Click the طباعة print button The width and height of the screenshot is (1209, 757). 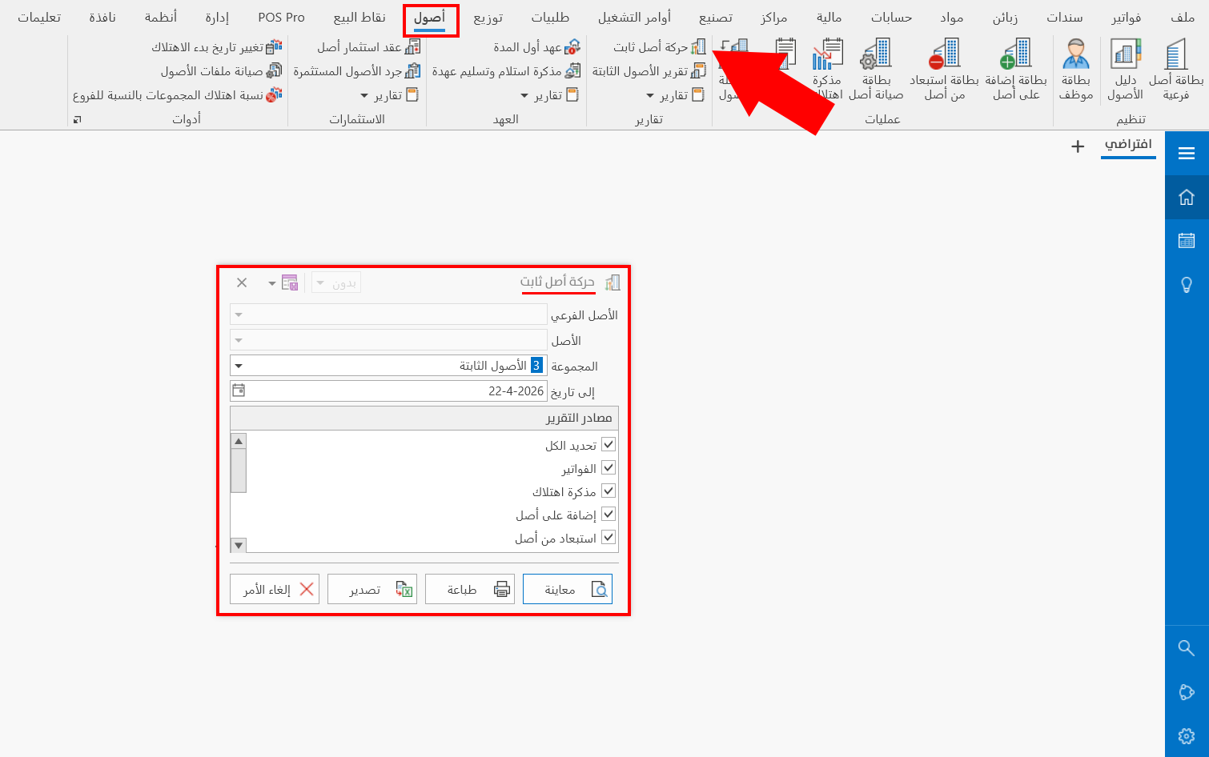pos(470,589)
